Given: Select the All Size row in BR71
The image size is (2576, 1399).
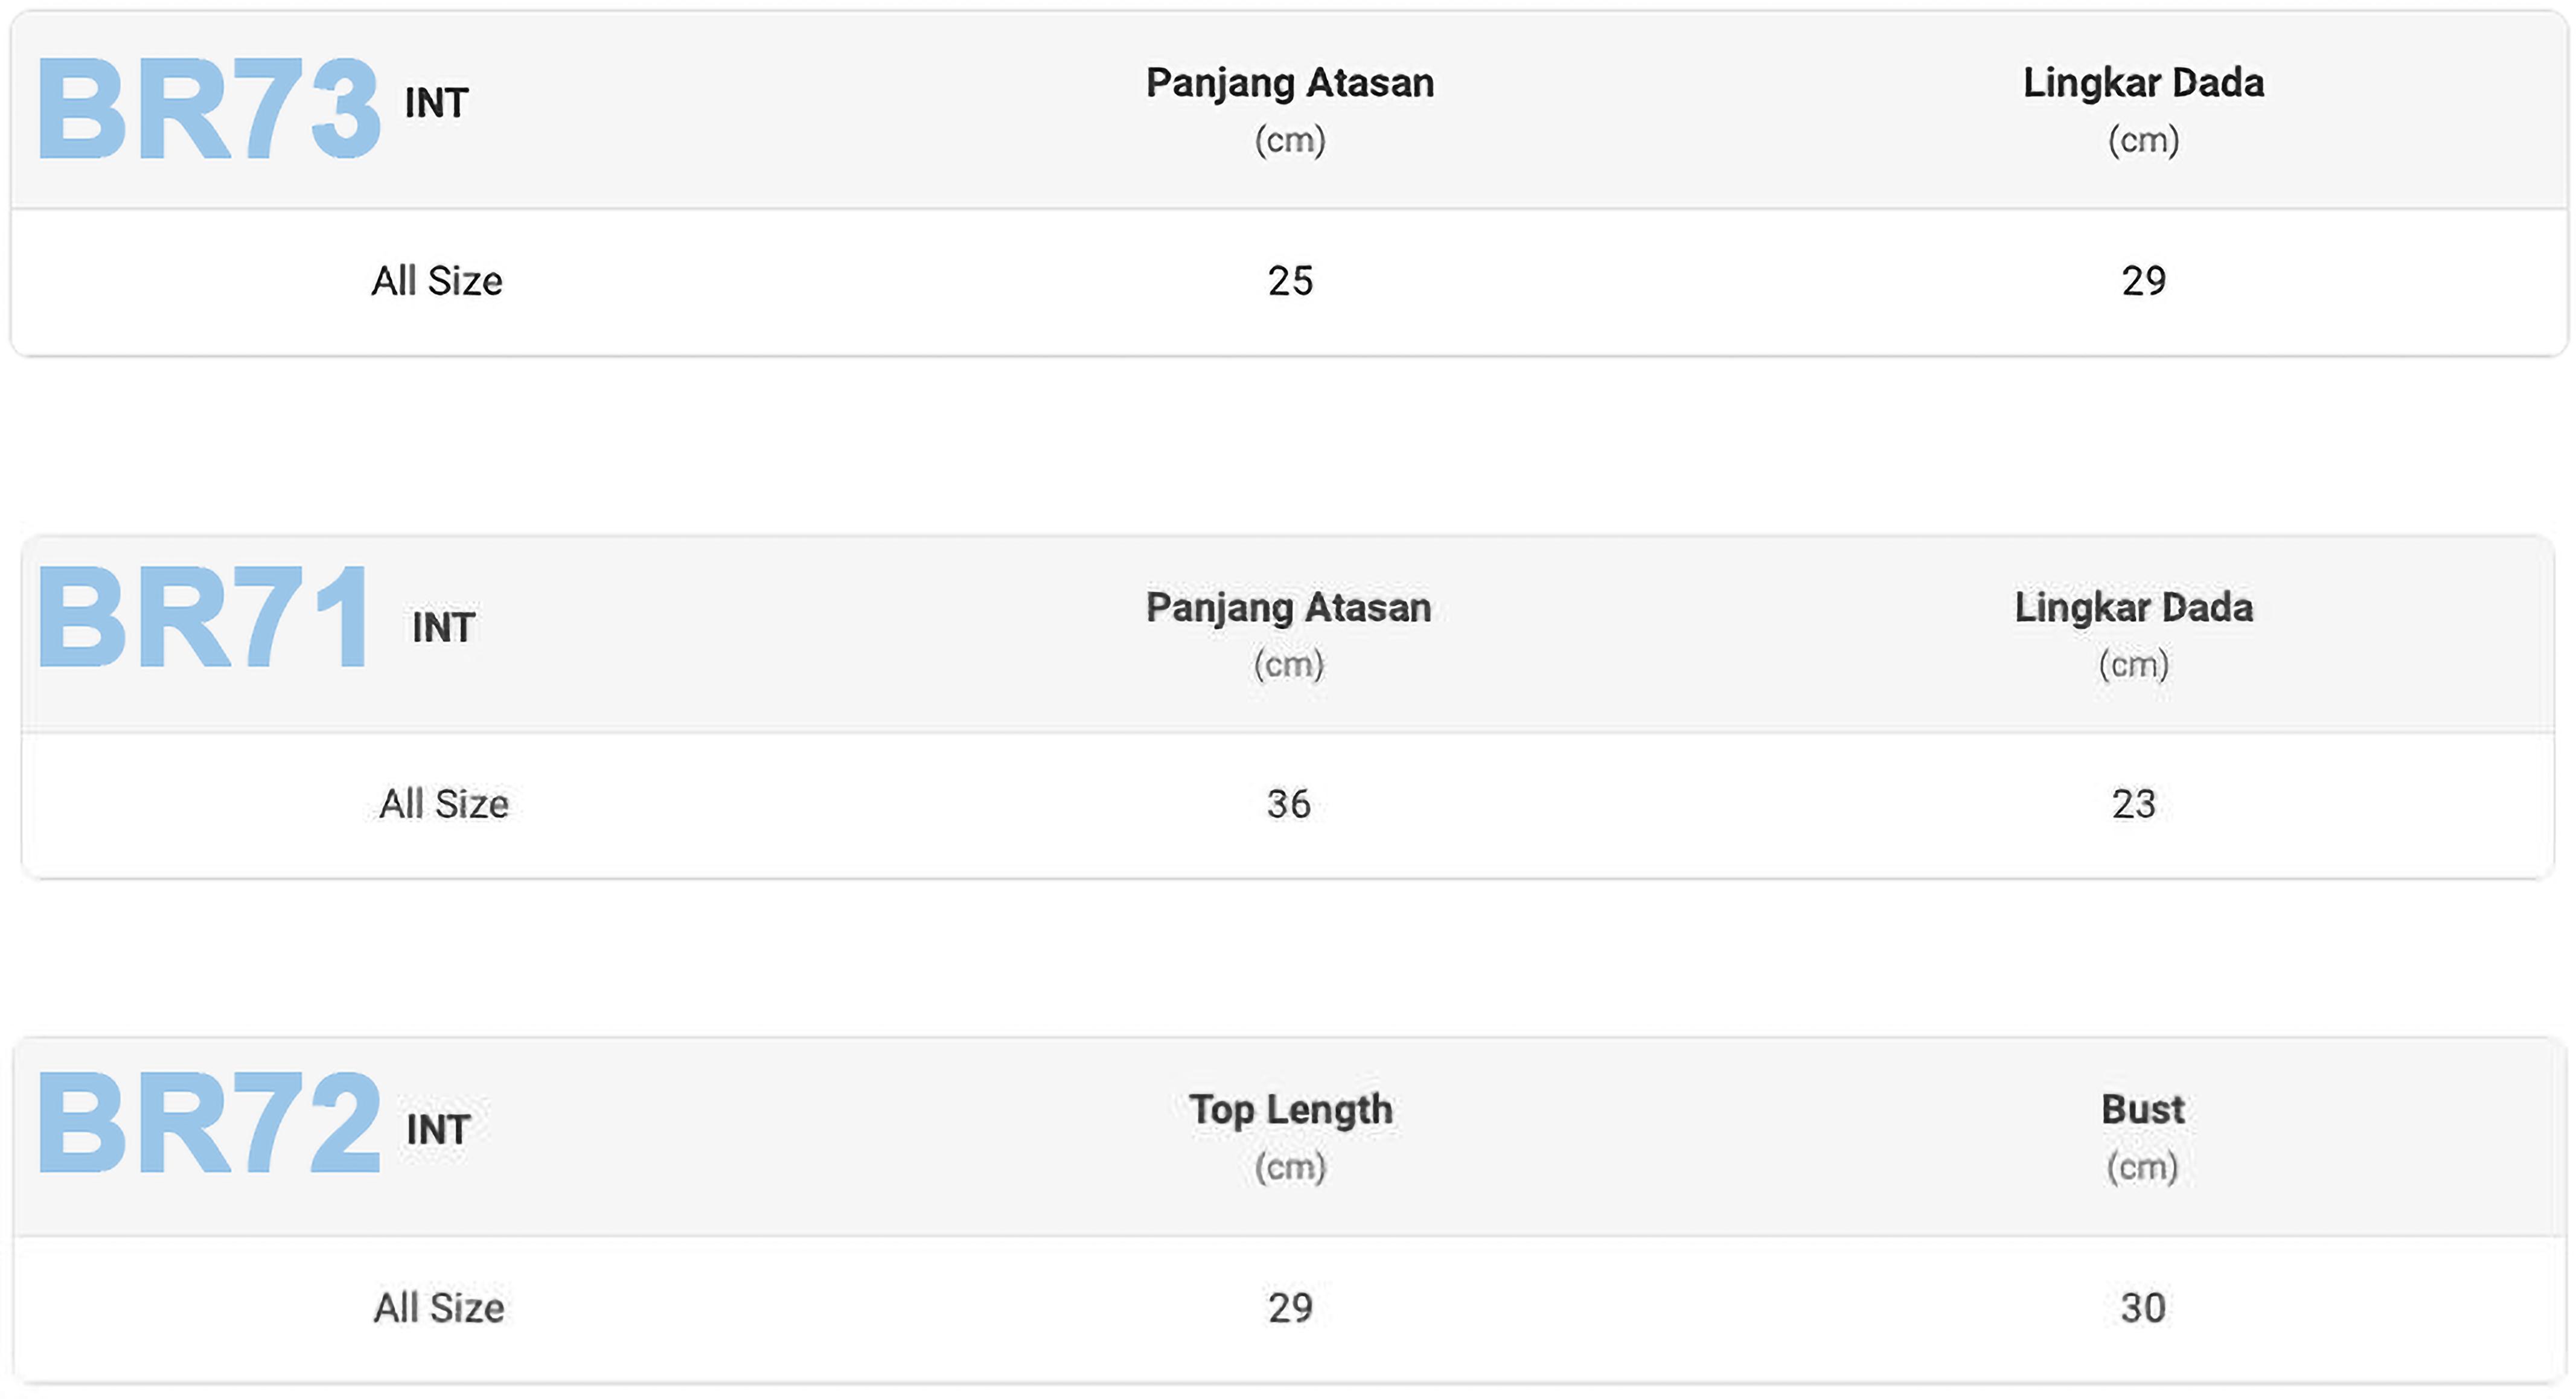Looking at the screenshot, I should [x=443, y=804].
